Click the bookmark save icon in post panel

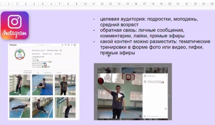(x=166, y=109)
